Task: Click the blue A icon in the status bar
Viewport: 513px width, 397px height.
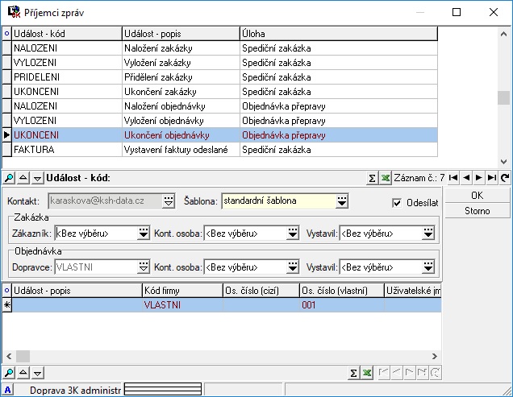Action: click(x=7, y=390)
